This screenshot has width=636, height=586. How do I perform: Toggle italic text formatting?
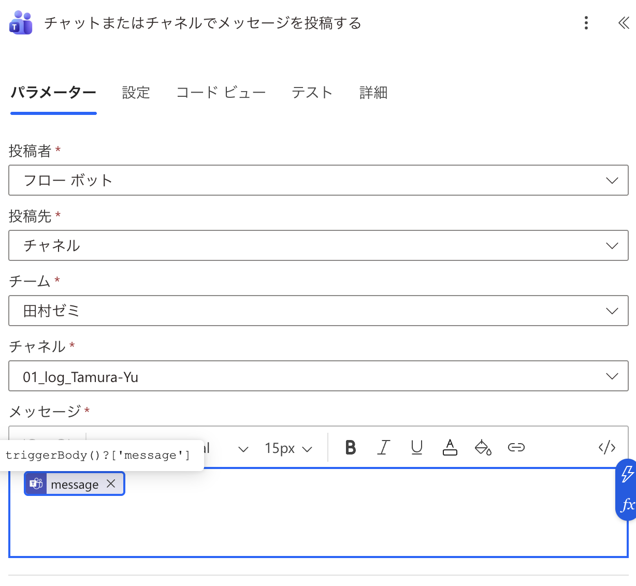click(383, 447)
